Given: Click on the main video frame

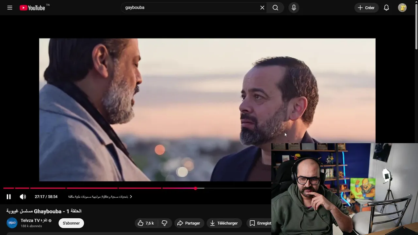Looking at the screenshot, I should (207, 110).
